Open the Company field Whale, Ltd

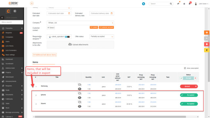80,23
